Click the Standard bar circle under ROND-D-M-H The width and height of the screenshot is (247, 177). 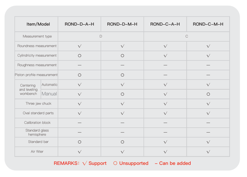tap(122, 142)
